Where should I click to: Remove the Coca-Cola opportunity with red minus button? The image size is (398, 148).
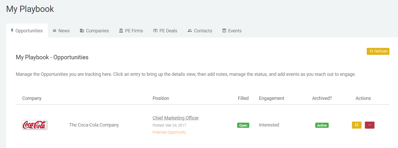[370, 125]
